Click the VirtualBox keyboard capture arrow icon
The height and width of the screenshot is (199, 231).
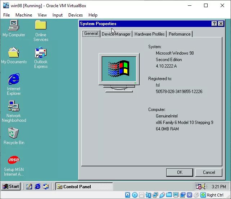tap(203, 195)
